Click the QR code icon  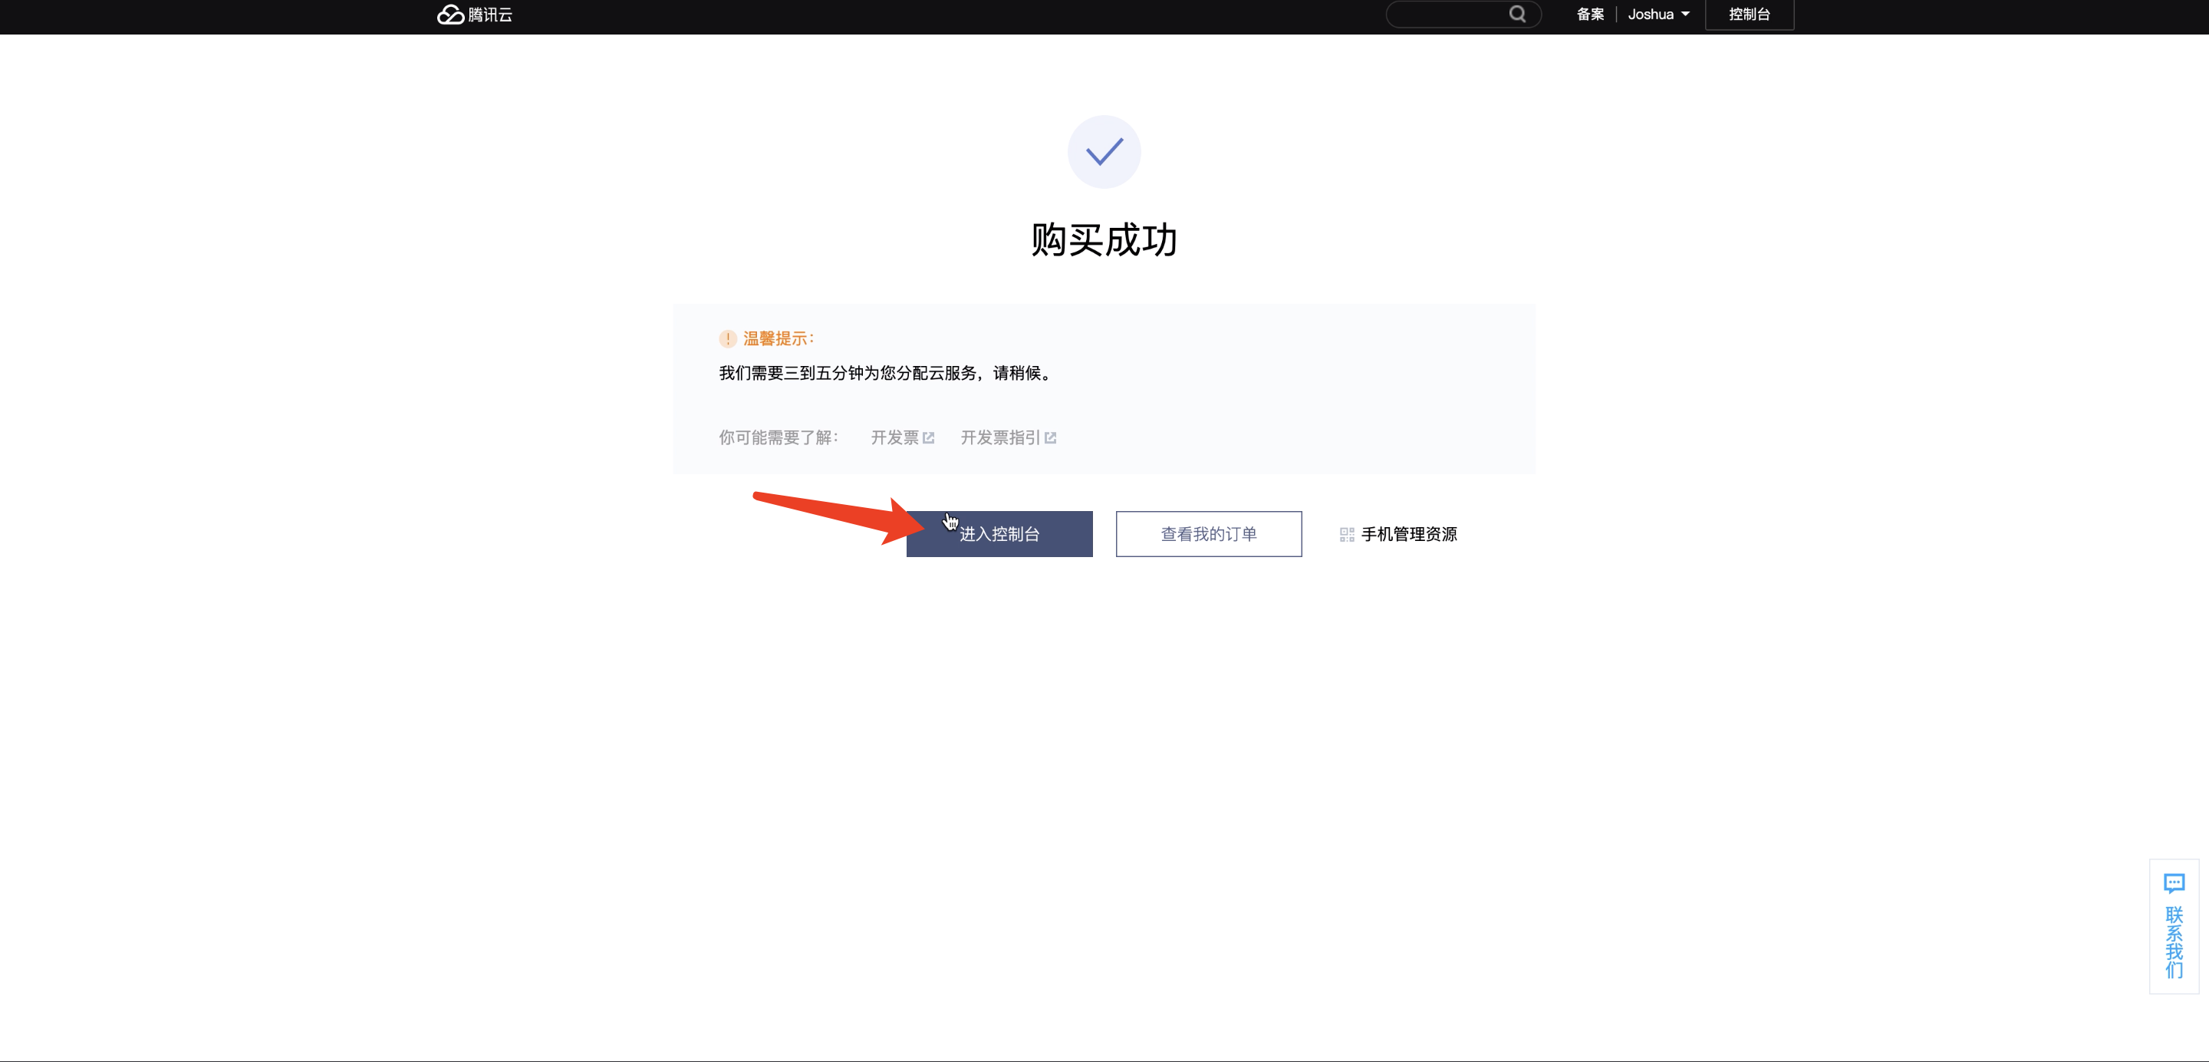pos(1346,534)
